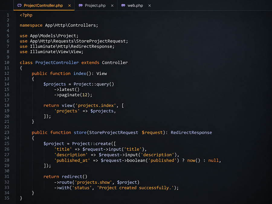Click the 'projects.show' route string
Image resolution: width=272 pixels, height=204 pixels.
pyautogui.click(x=93, y=182)
